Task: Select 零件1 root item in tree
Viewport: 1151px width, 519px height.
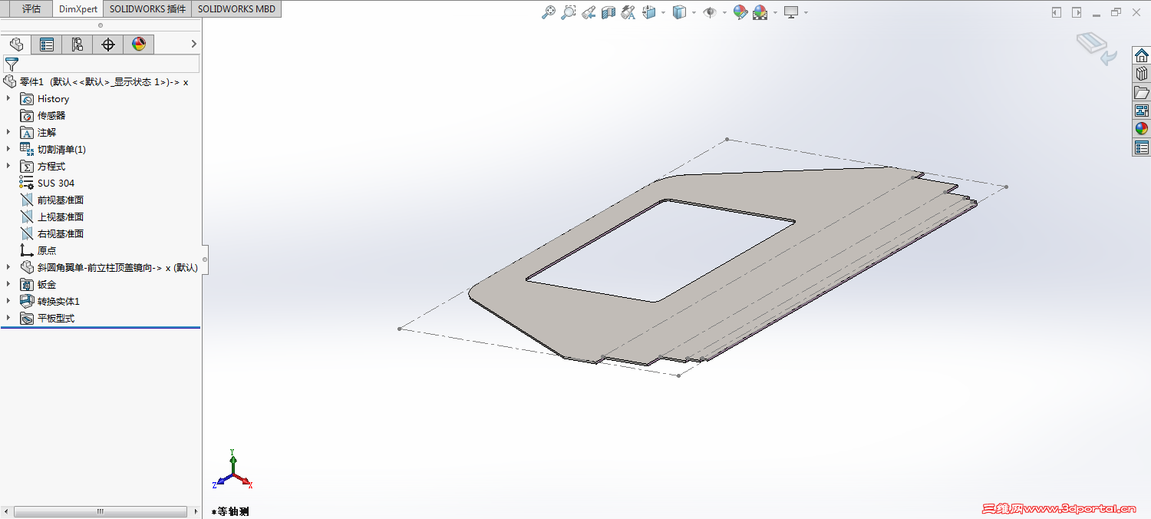Action: (96, 81)
